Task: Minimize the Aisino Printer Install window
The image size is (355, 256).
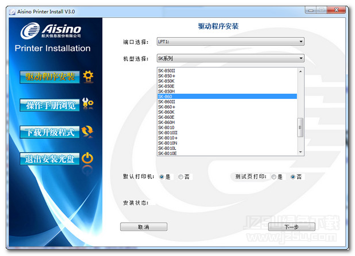Action: pos(311,10)
